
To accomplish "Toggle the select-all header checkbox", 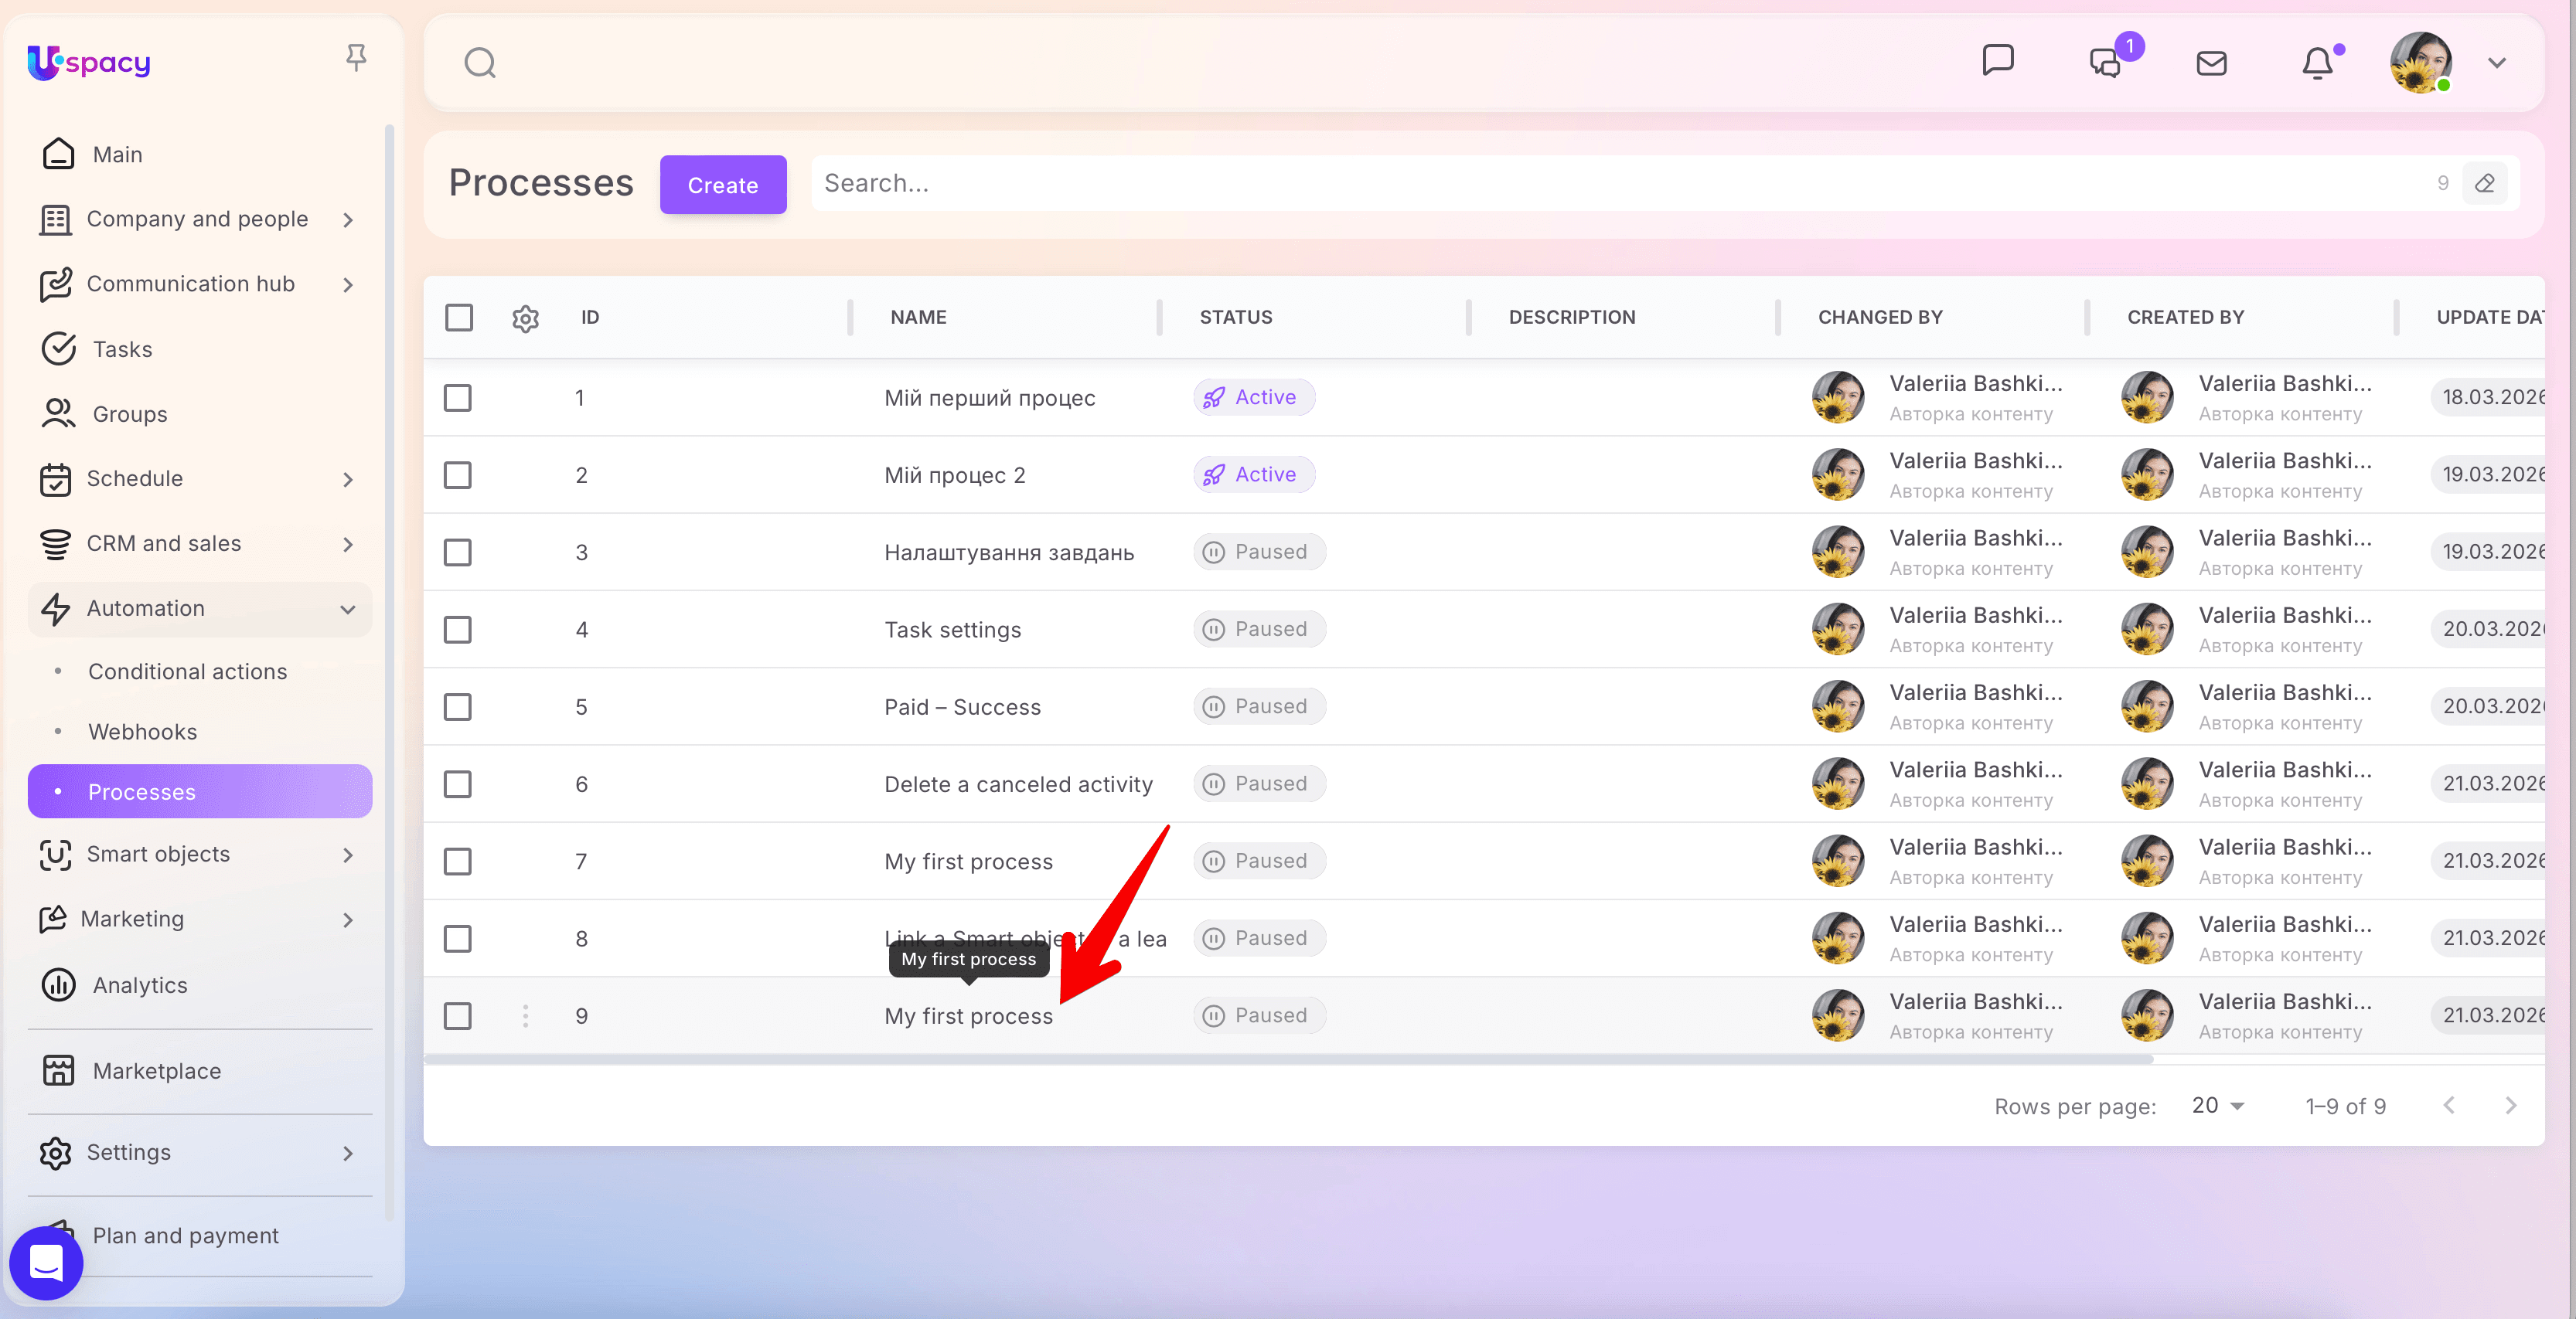I will (459, 318).
